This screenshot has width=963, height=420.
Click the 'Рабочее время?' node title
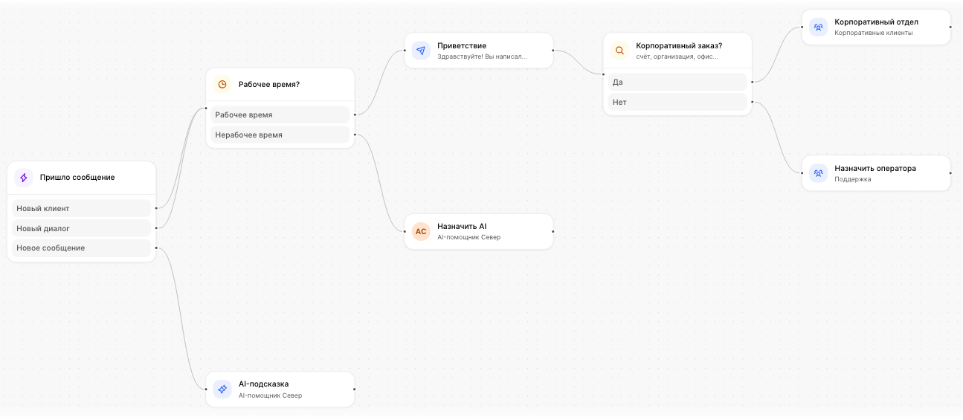269,84
